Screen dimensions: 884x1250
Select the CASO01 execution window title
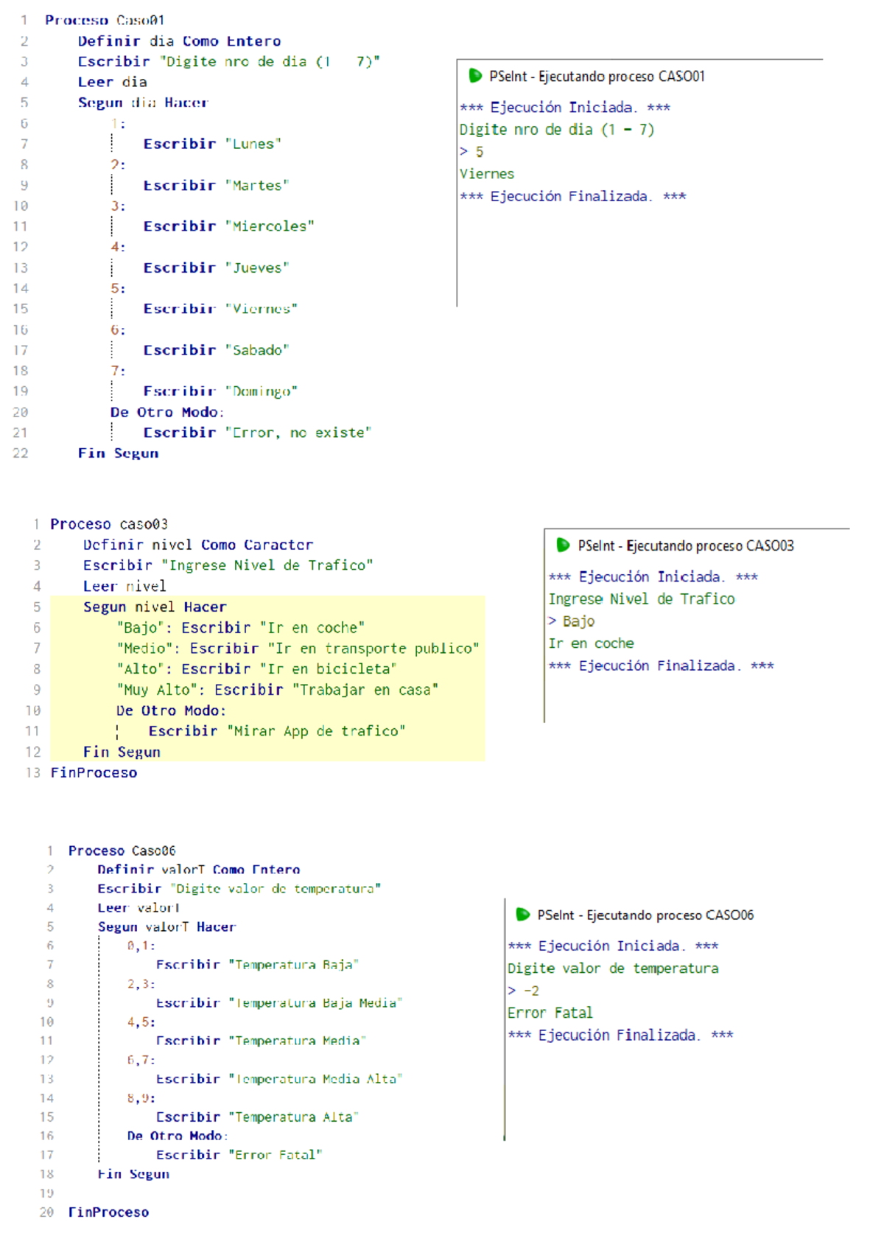pyautogui.click(x=597, y=77)
